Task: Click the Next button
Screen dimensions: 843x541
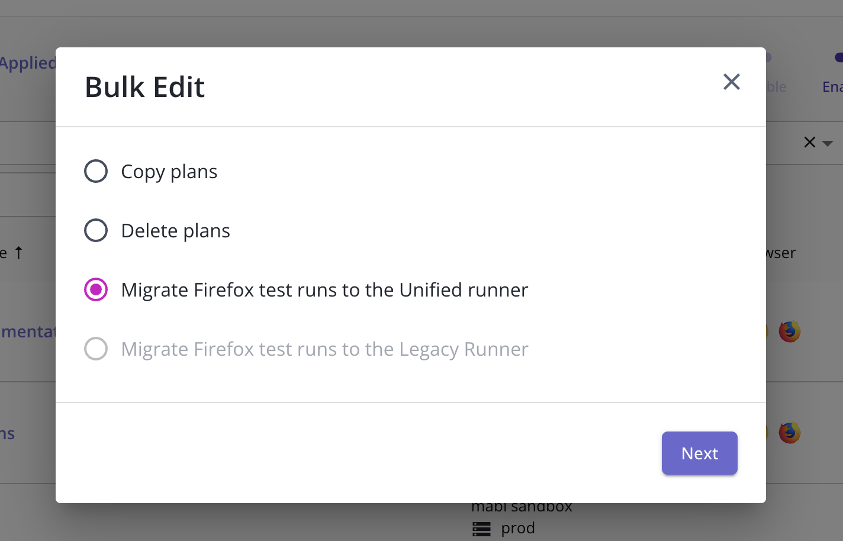Action: (699, 453)
